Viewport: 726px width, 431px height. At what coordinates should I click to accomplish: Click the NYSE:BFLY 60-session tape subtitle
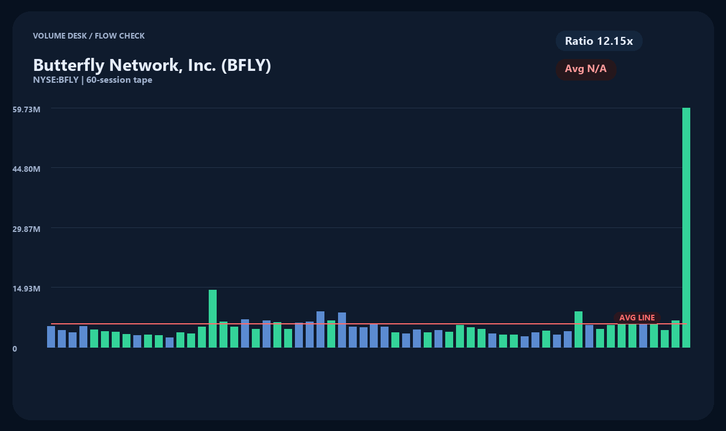point(92,80)
